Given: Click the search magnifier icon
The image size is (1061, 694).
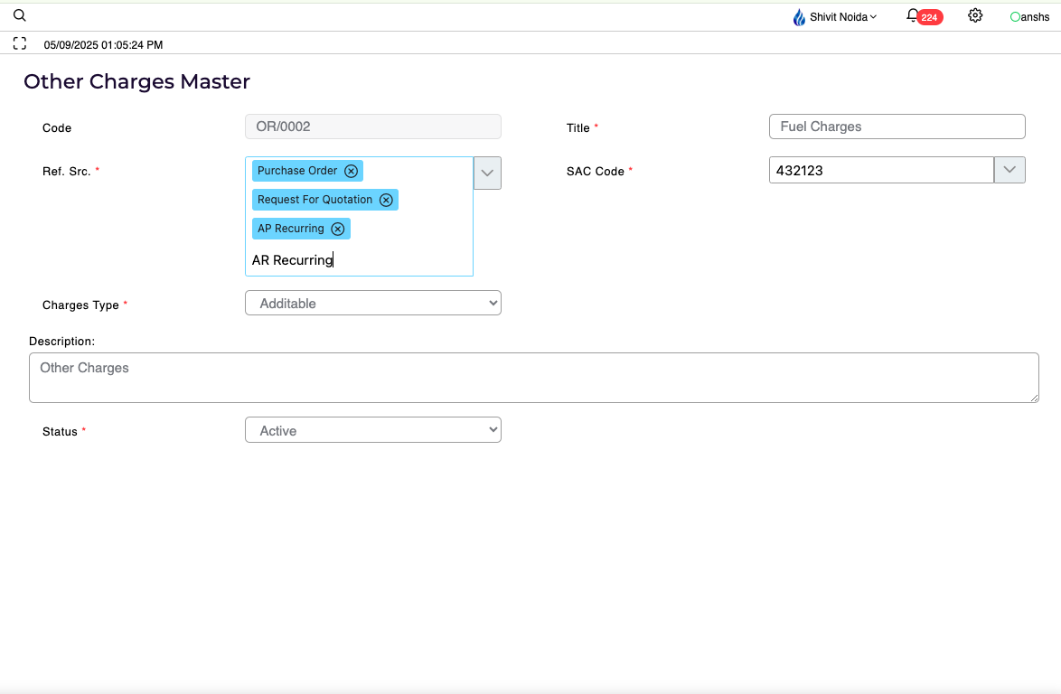Looking at the screenshot, I should click(x=20, y=15).
